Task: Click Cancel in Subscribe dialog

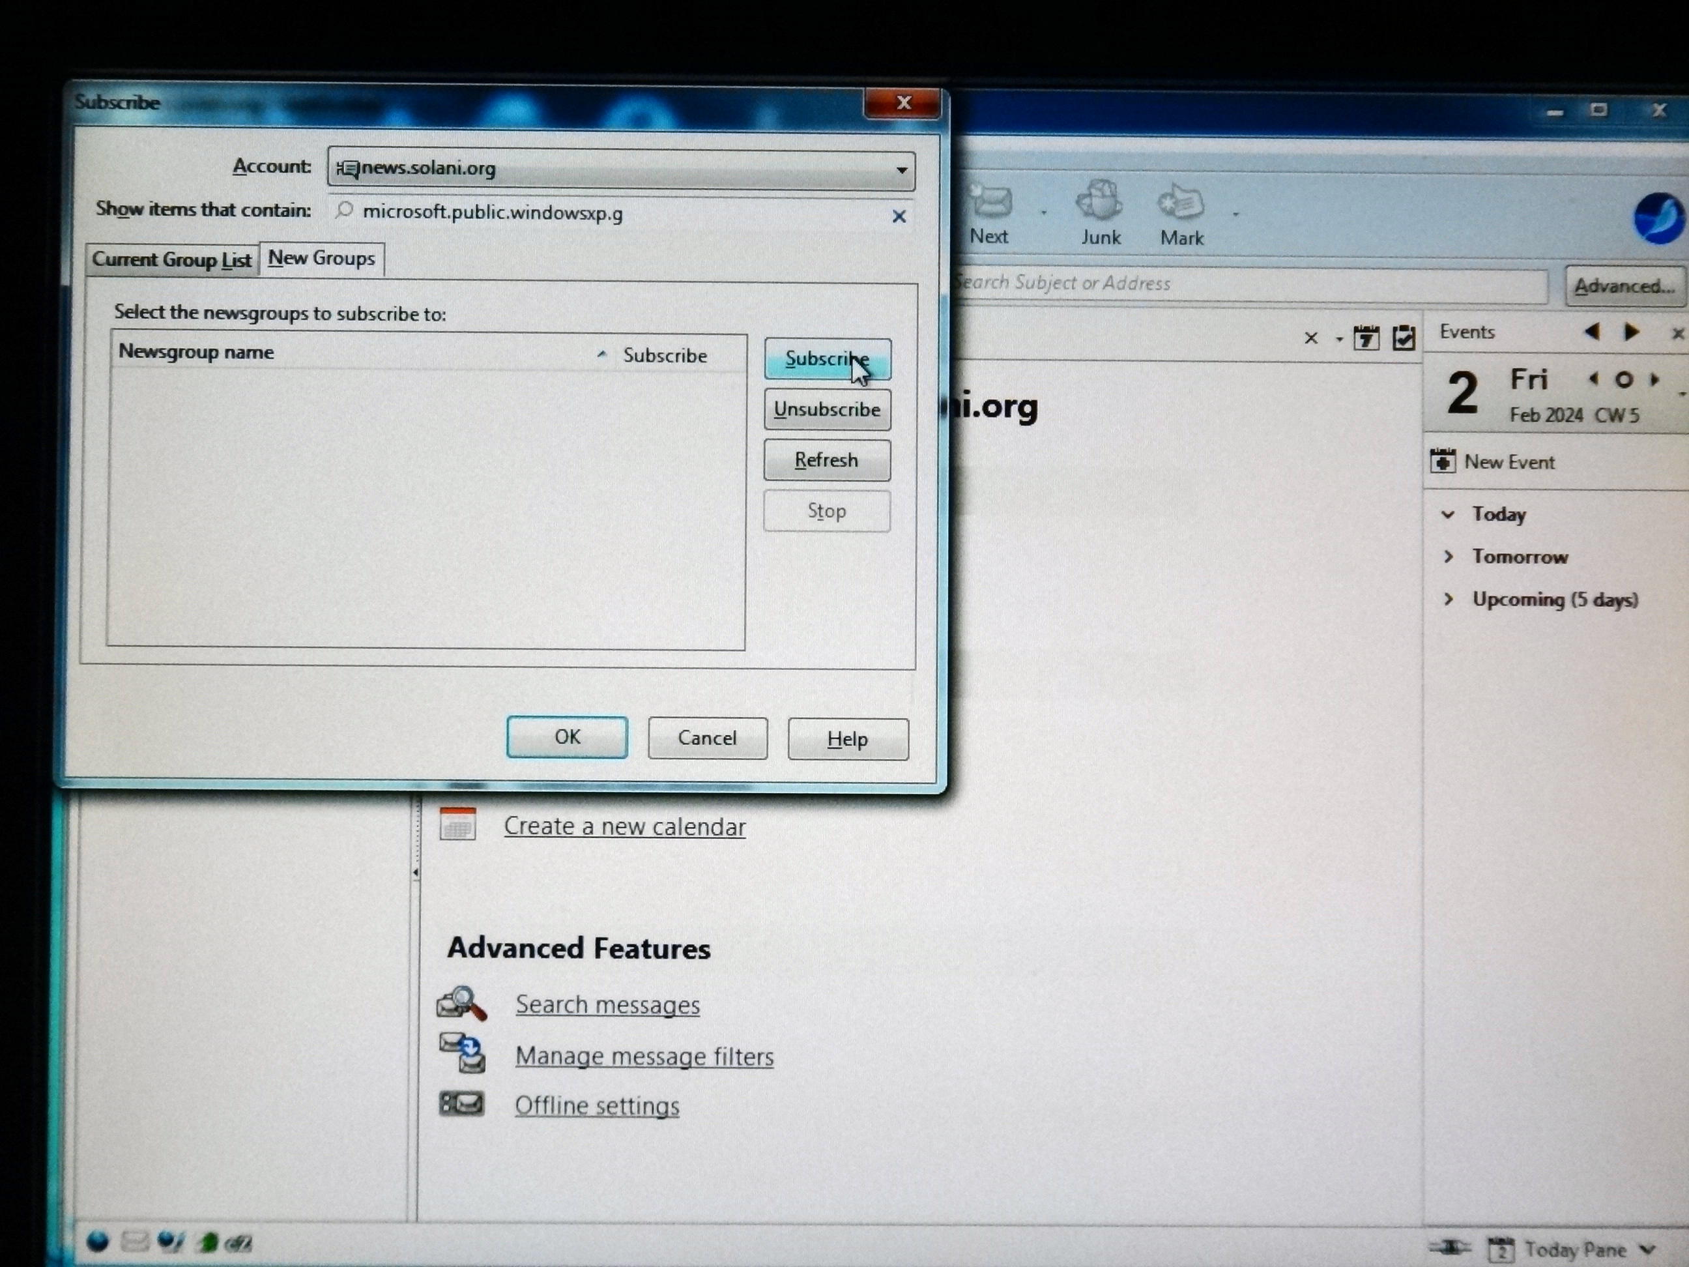Action: click(x=708, y=738)
